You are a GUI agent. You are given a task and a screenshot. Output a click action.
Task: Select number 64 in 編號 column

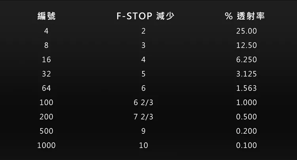(x=46, y=89)
